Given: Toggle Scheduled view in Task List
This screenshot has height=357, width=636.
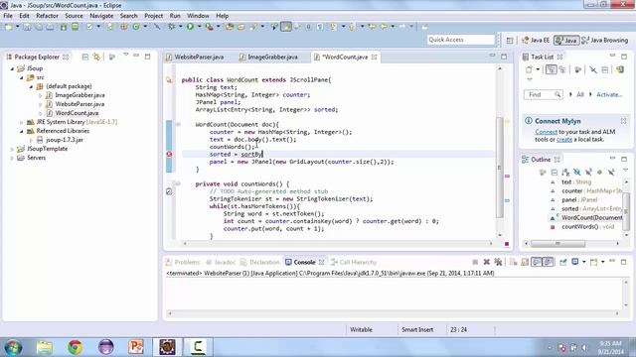Looking at the screenshot, I should (562, 69).
